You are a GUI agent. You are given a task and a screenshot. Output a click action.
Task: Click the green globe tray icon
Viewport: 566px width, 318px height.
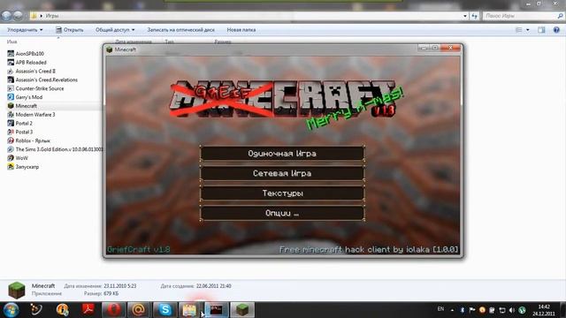[x=522, y=310]
